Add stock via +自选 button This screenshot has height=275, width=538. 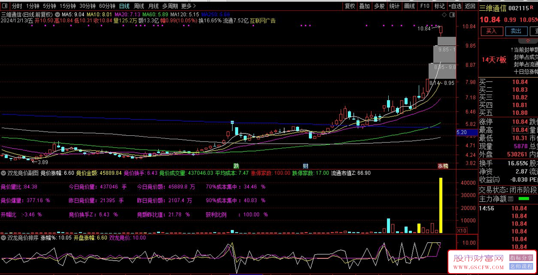coord(455,6)
